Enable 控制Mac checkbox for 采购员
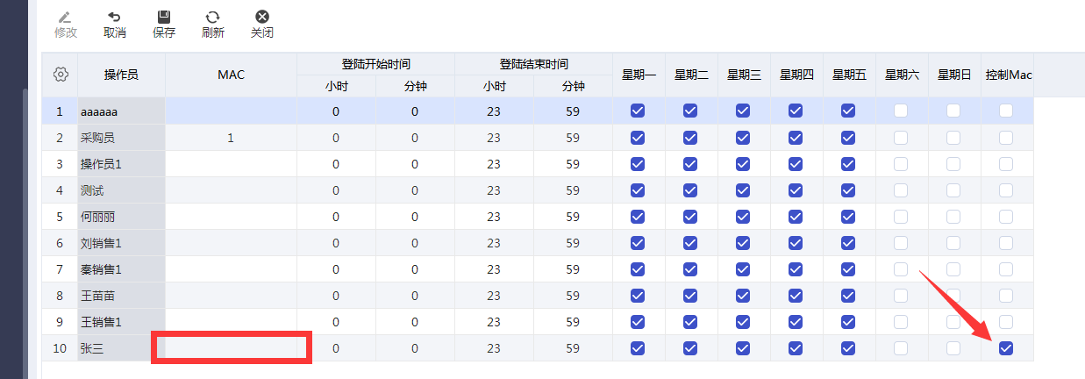1085x379 pixels. (x=1006, y=138)
